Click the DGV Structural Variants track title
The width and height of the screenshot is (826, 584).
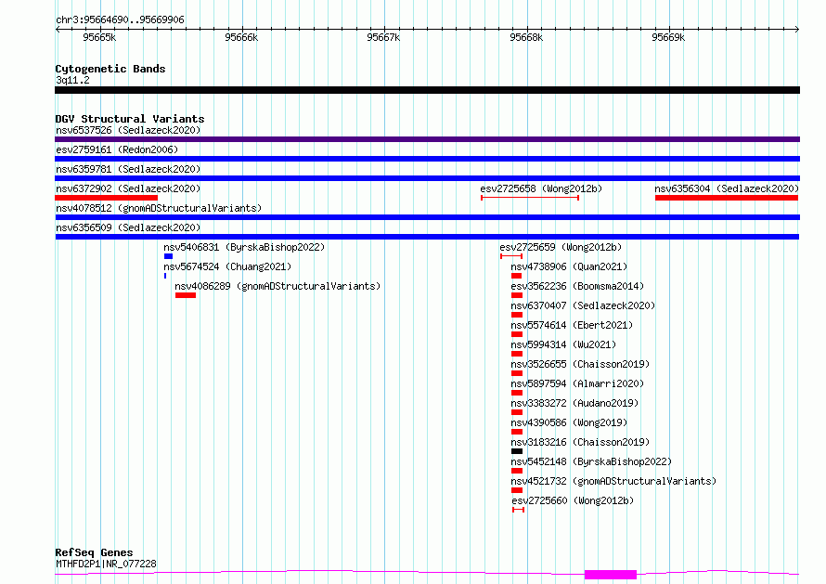(x=130, y=119)
